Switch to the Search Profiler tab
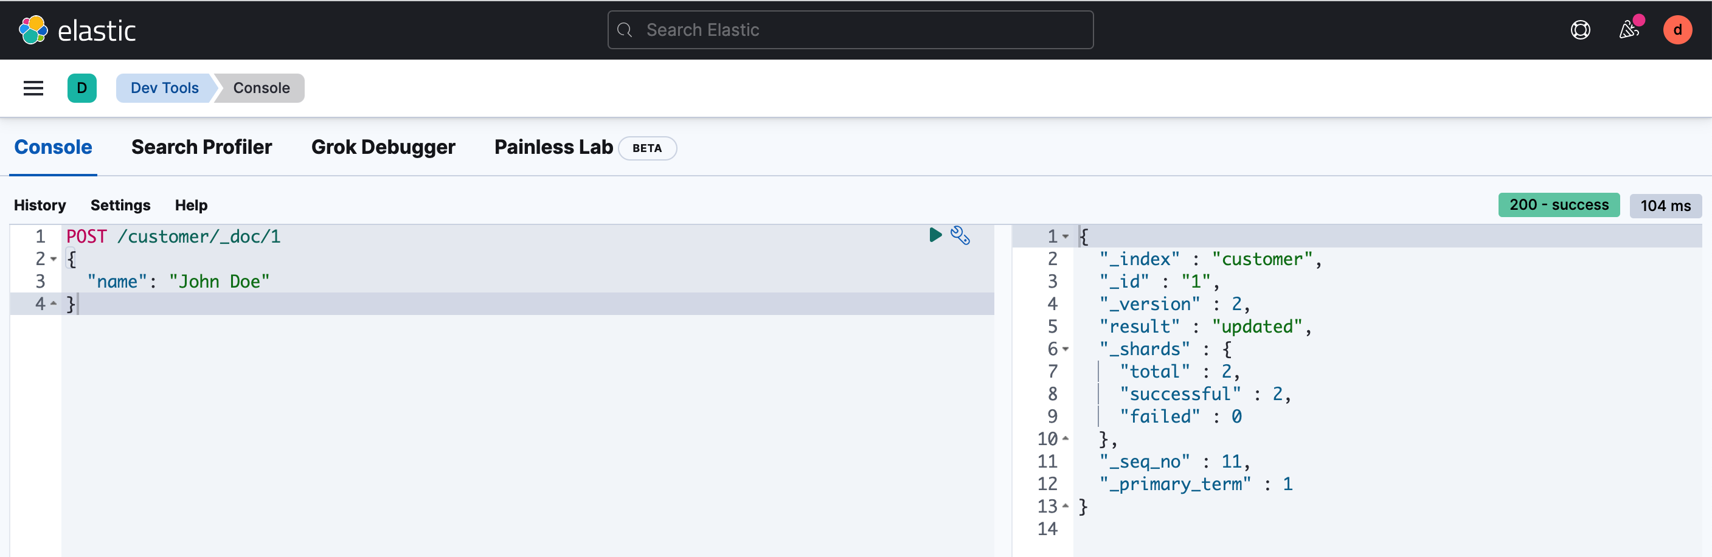Viewport: 1712px width, 557px height. 201,147
